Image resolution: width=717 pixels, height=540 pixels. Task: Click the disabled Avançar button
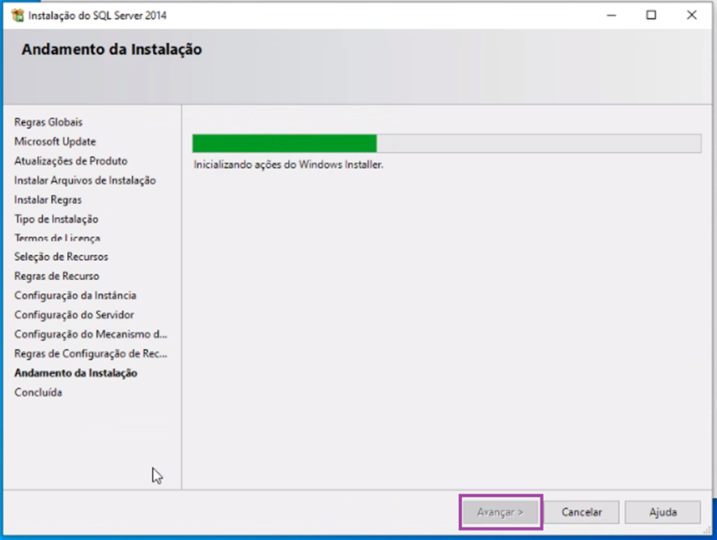(x=501, y=512)
